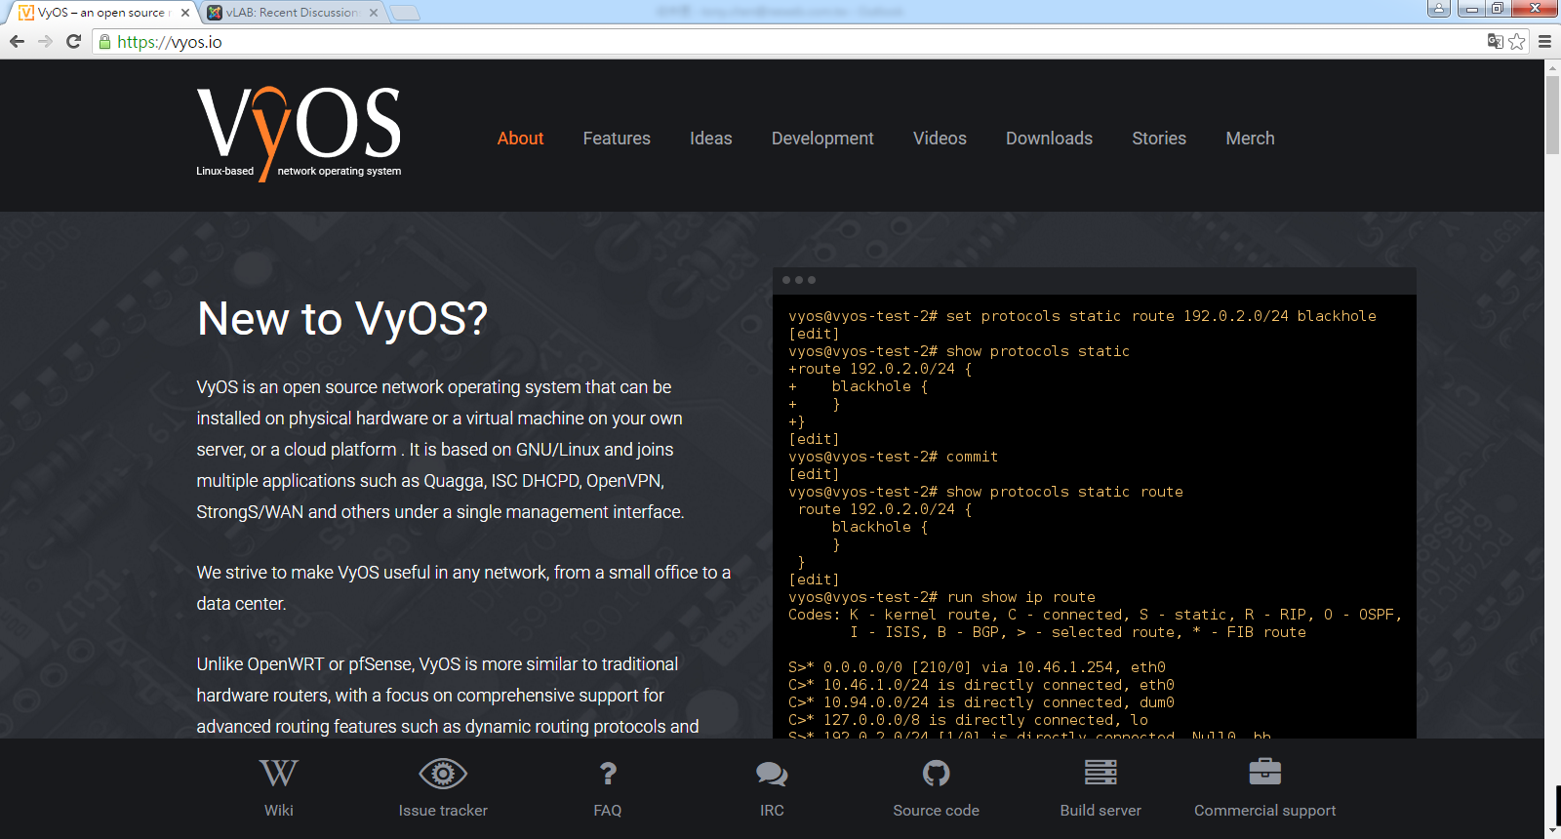Visit the Merch page

(1250, 139)
